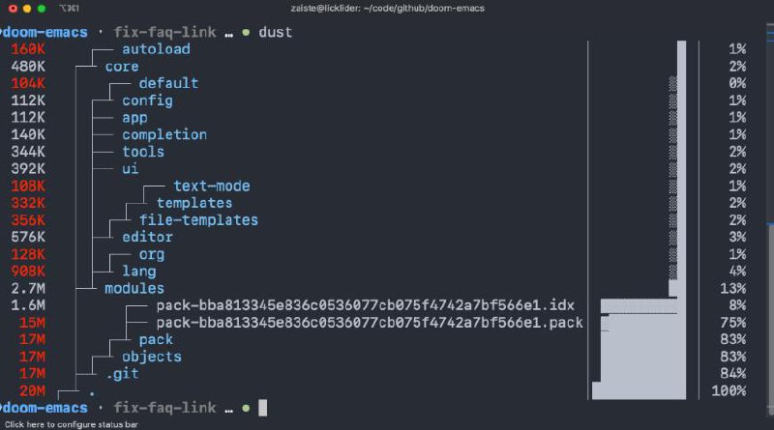Click the pack file ending in .idx

click(366, 305)
